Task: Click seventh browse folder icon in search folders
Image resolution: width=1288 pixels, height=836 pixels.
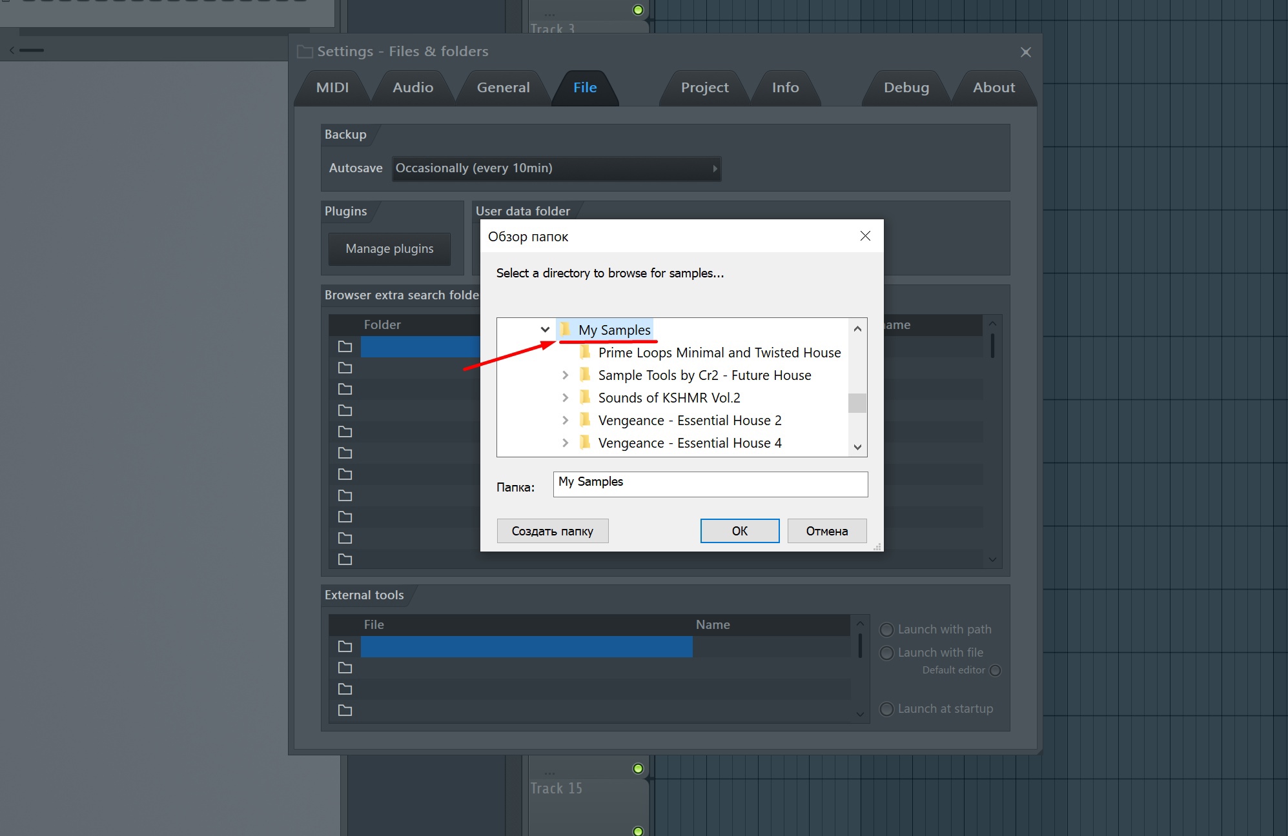Action: point(345,474)
